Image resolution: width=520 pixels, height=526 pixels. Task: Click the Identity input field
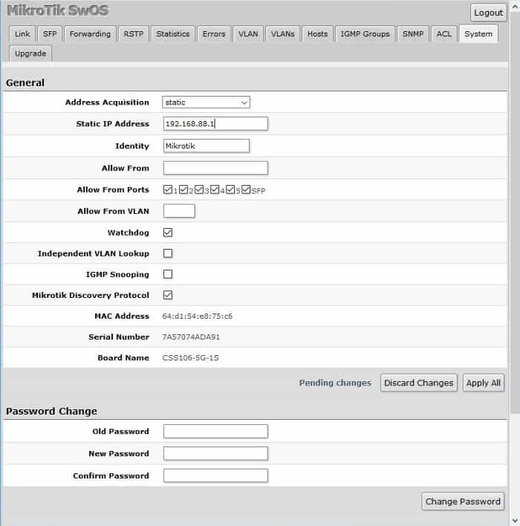207,146
